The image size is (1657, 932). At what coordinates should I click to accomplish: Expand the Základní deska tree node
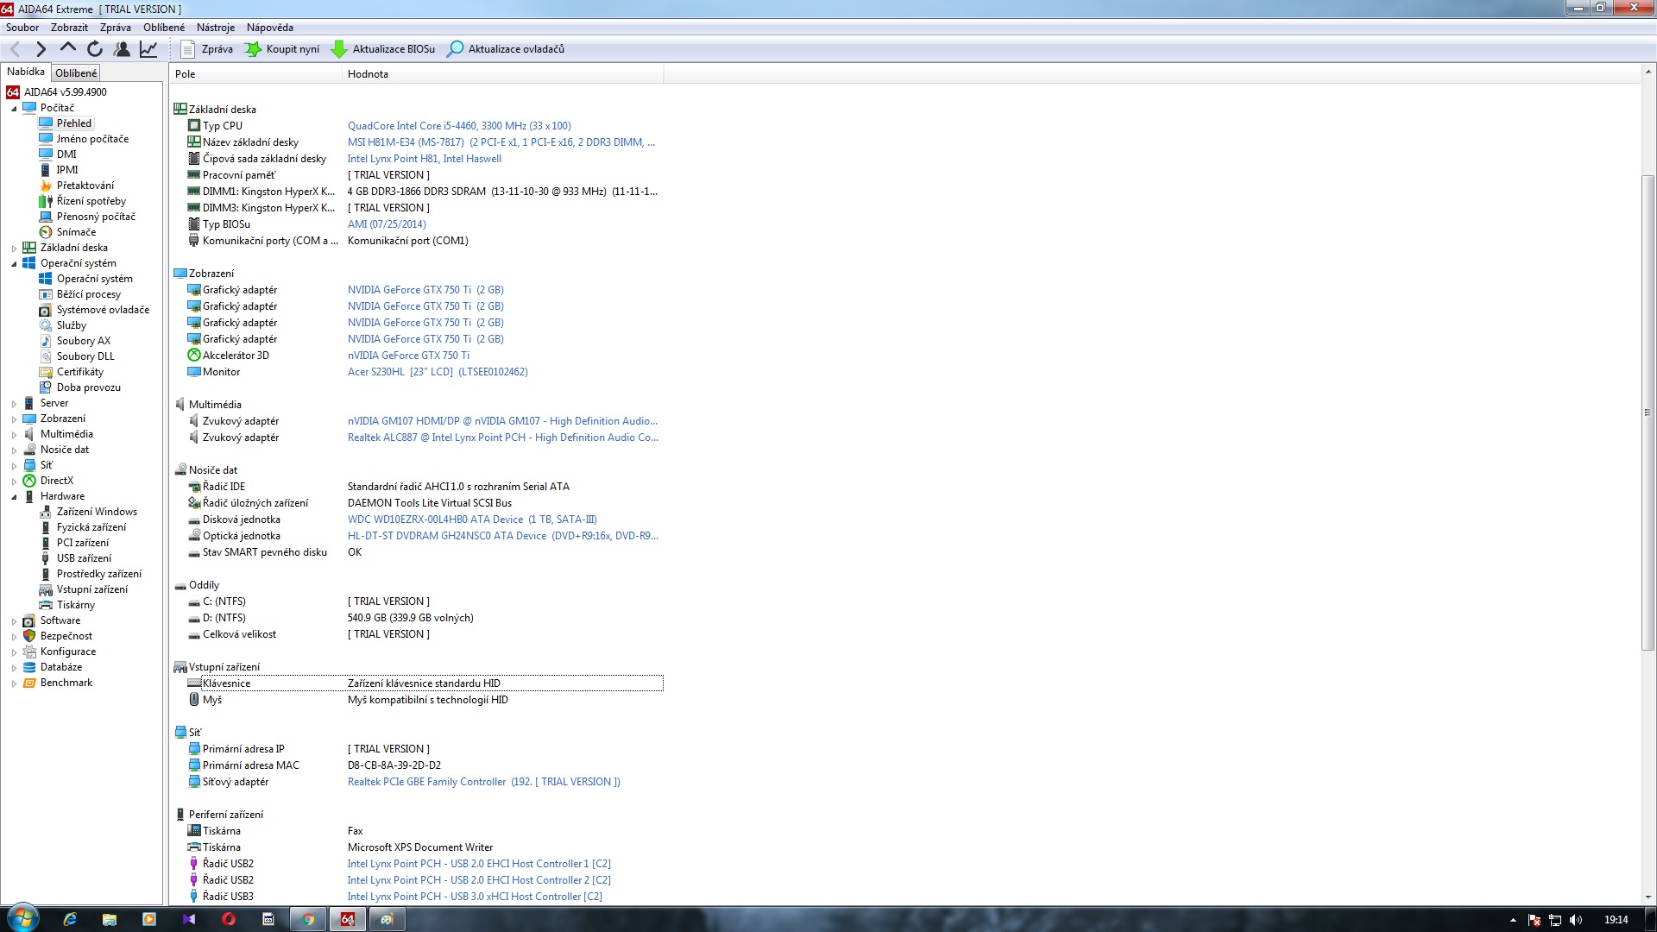14,249
